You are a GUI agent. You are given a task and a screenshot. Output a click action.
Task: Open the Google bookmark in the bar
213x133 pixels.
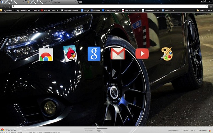coord(85,10)
